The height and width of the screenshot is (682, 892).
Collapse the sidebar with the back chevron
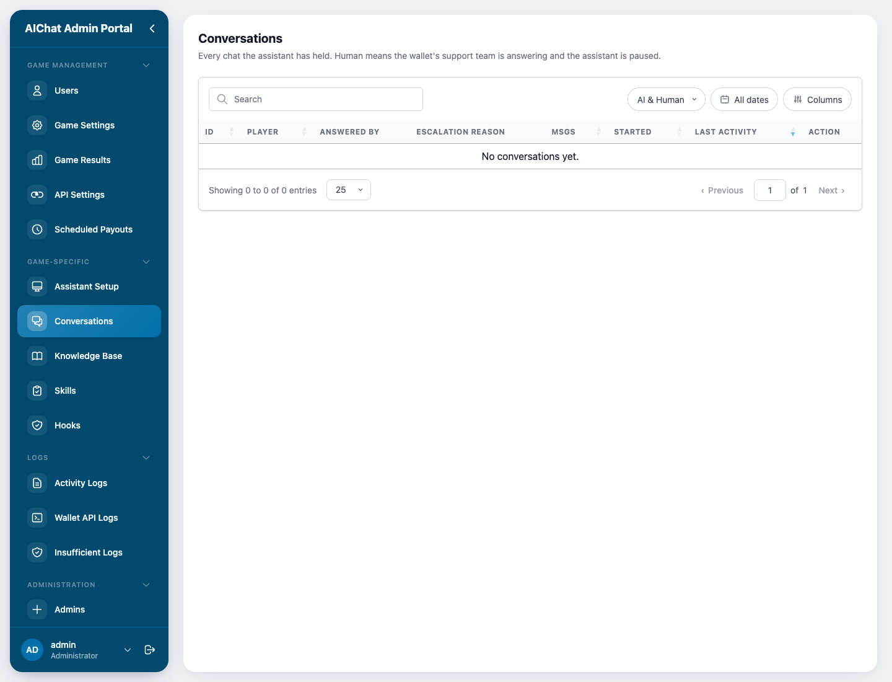[x=152, y=29]
